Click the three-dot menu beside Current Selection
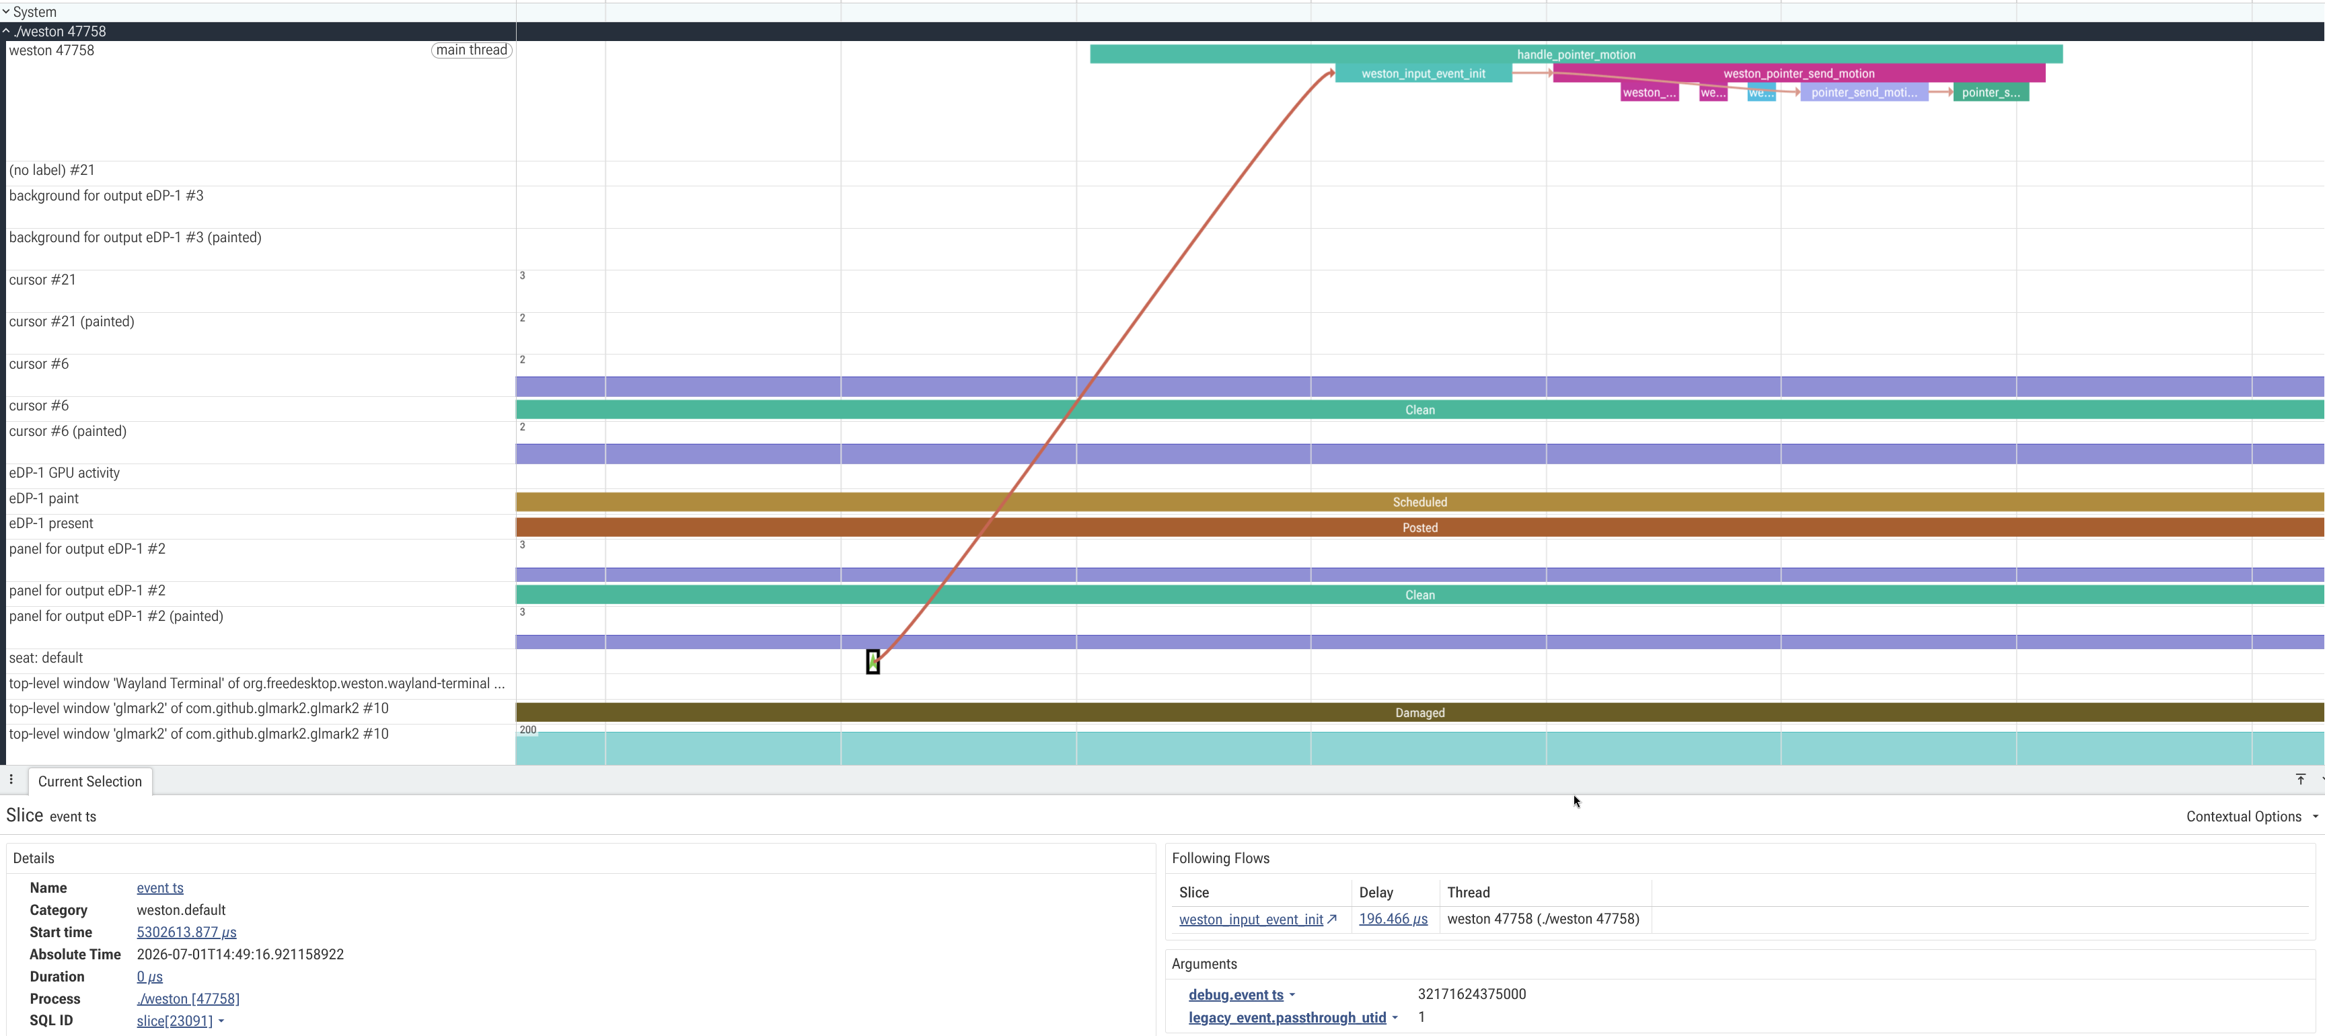Viewport: 2325px width, 1036px height. click(11, 780)
